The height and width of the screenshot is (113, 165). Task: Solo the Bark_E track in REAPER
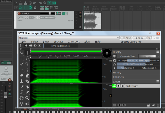point(80,16)
